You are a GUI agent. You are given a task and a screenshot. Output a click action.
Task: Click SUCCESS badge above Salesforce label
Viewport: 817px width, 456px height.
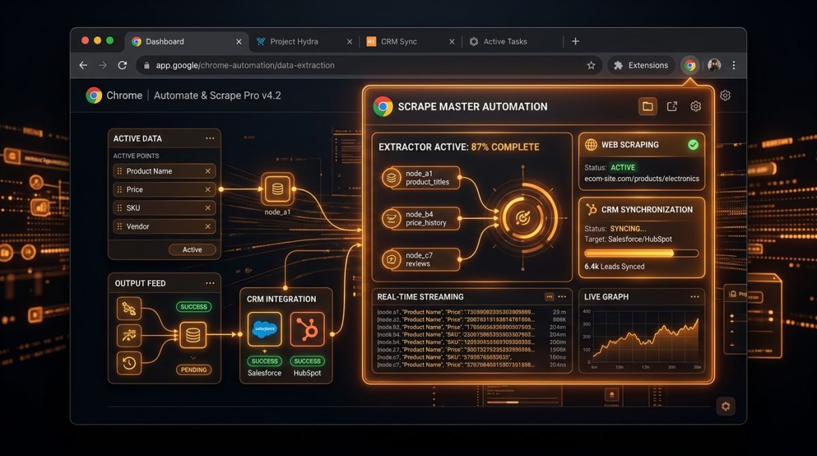pos(264,361)
